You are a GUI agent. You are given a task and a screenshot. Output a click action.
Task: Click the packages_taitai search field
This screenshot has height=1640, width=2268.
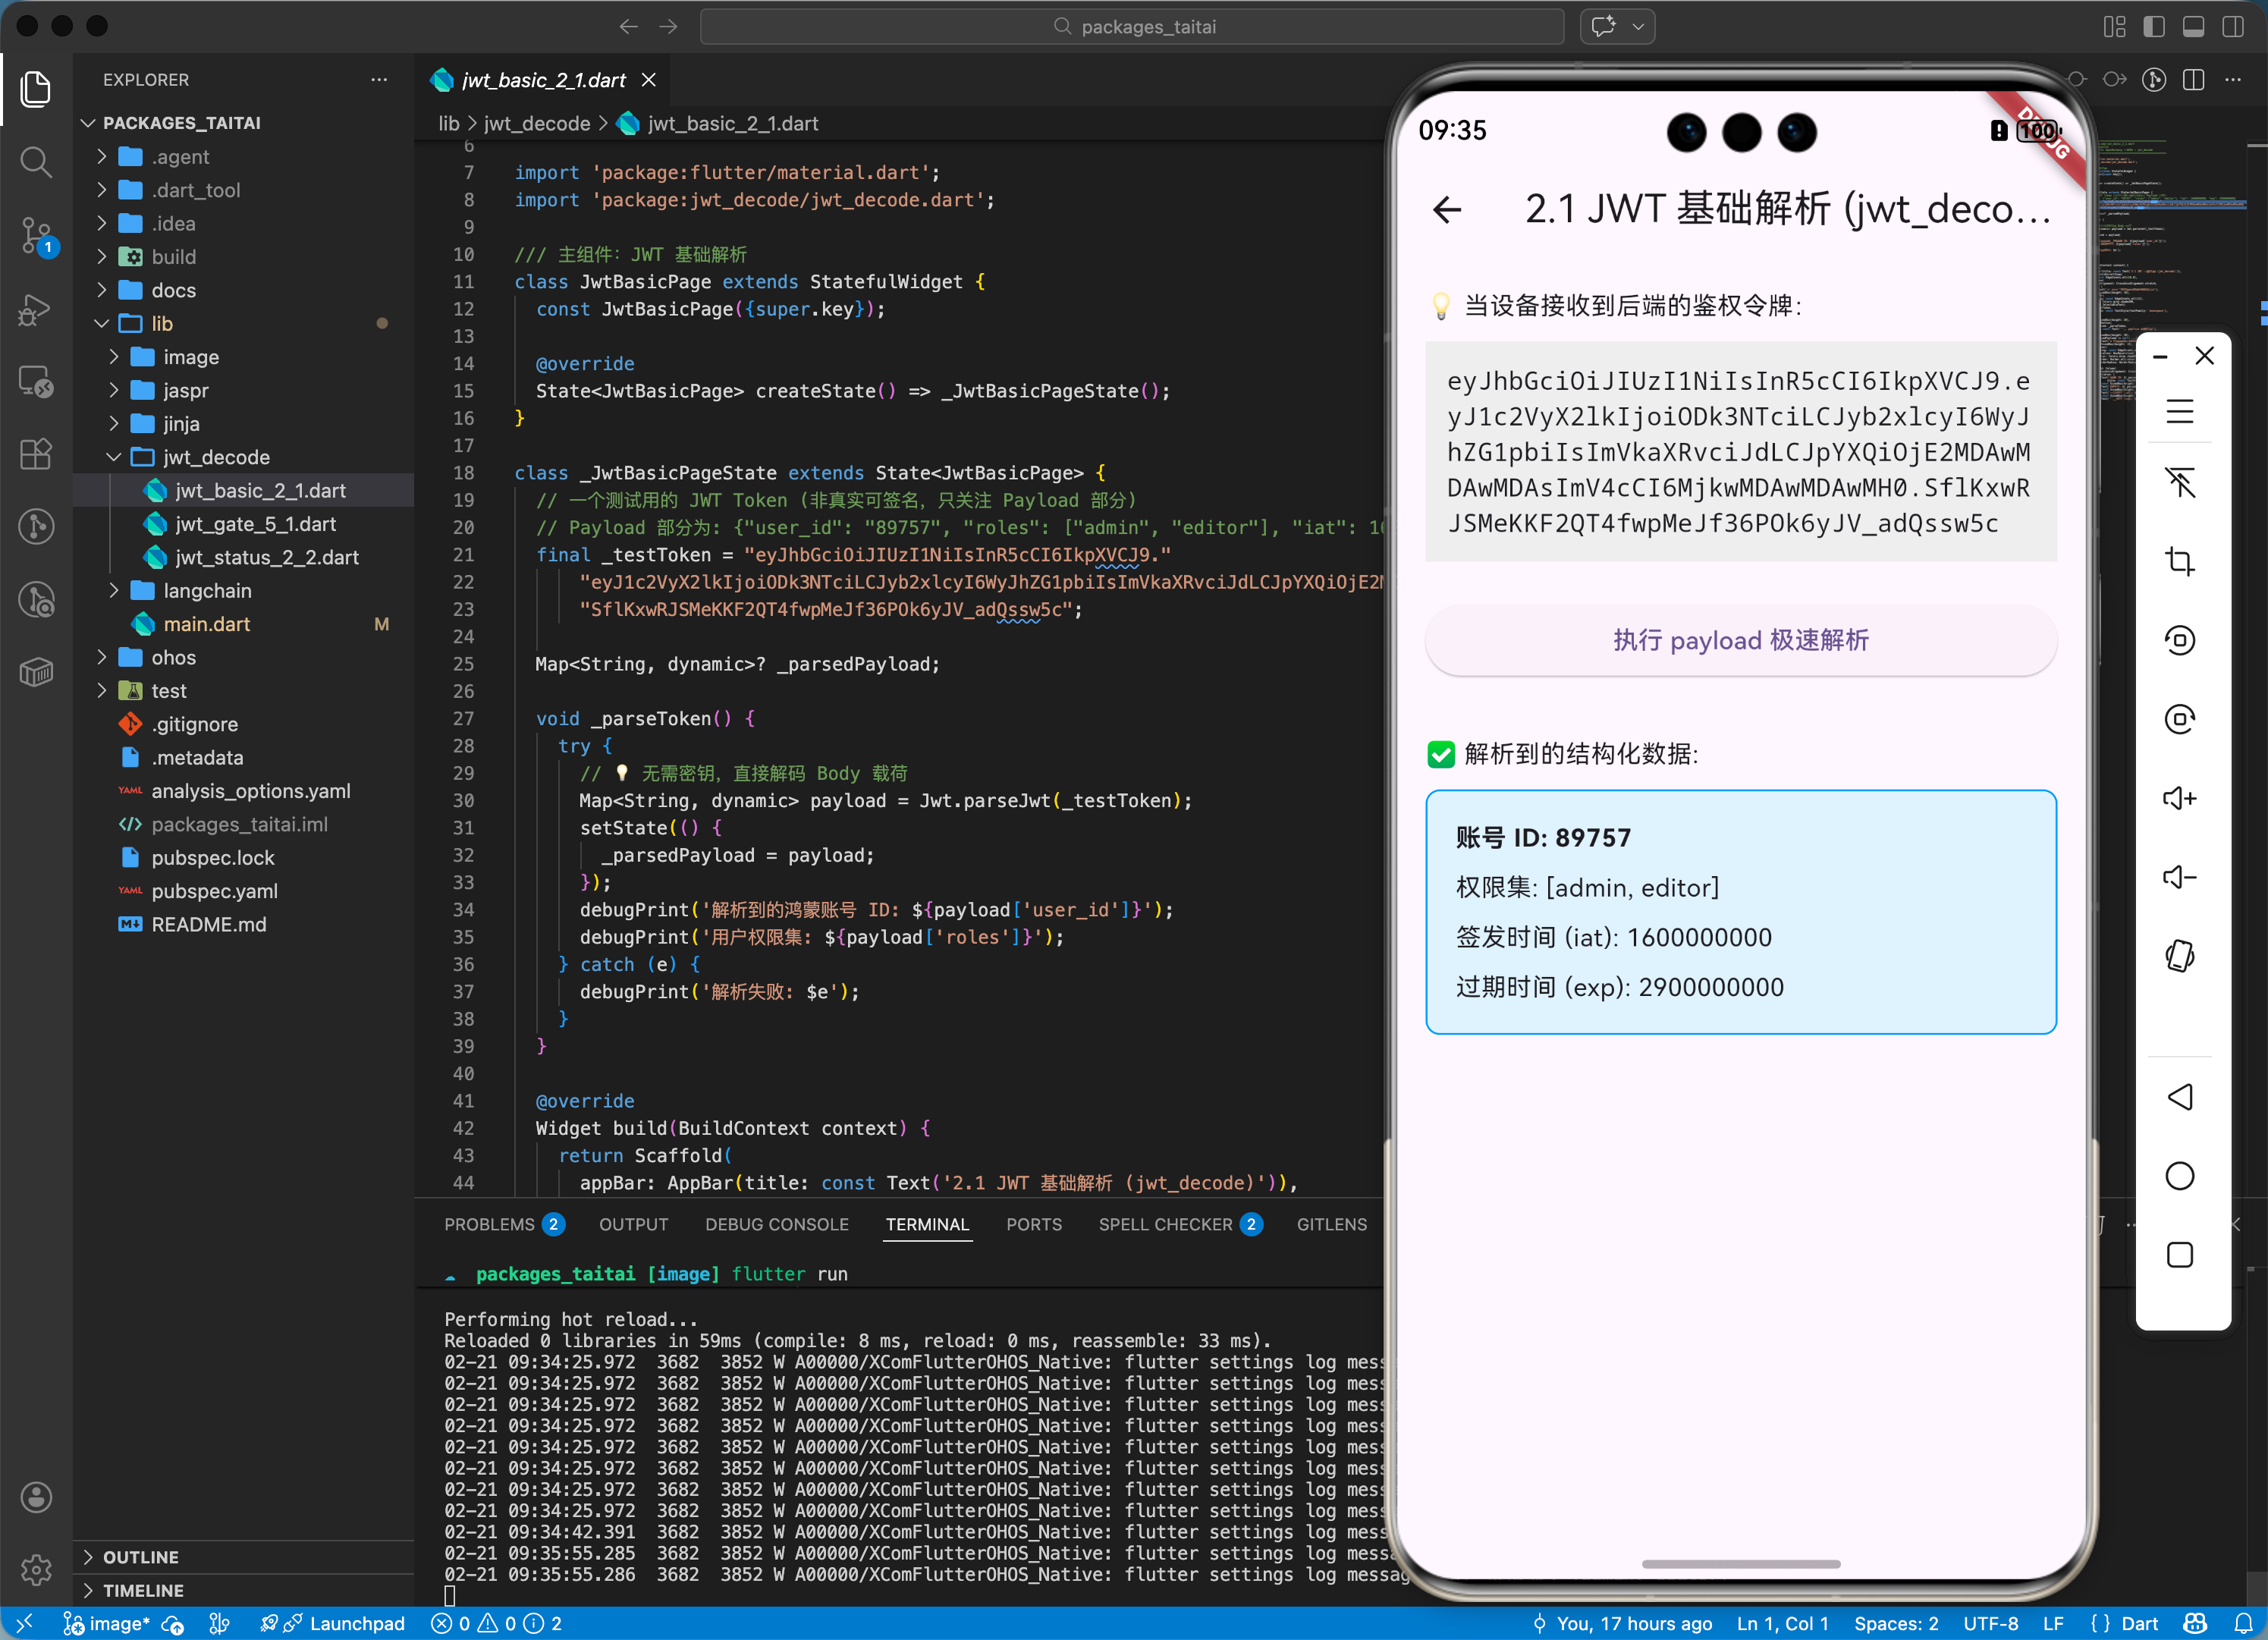point(1132,27)
